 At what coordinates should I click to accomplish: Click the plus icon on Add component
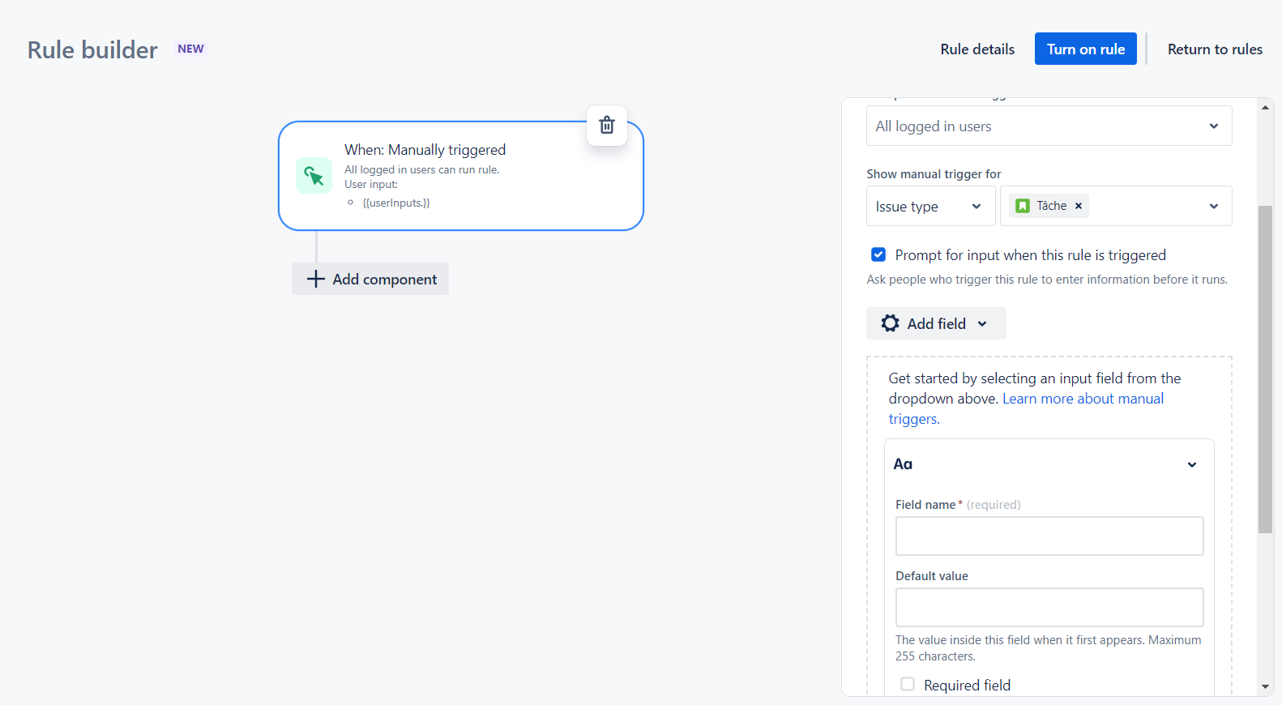click(x=316, y=279)
